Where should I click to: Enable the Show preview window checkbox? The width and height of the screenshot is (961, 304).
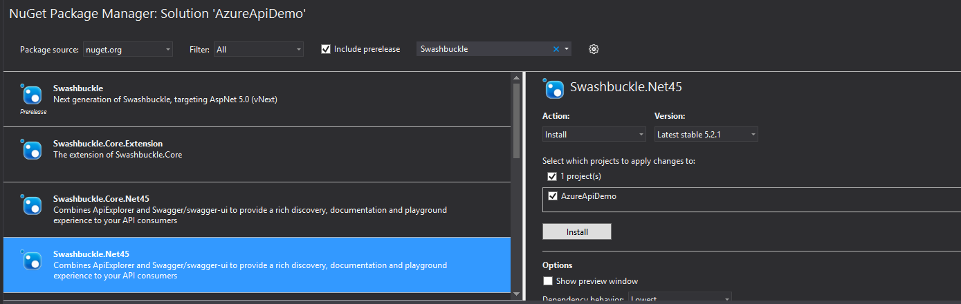(548, 281)
